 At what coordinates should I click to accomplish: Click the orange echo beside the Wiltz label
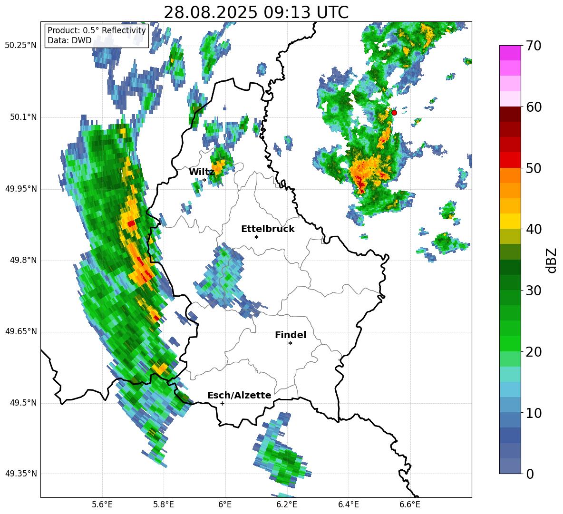coord(218,166)
